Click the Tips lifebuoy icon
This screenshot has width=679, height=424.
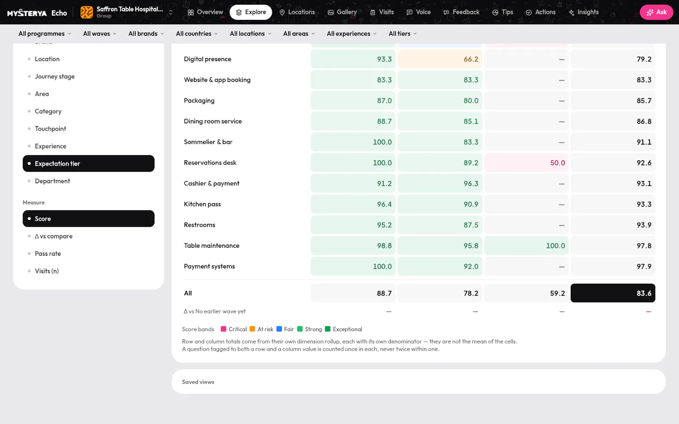(x=495, y=12)
